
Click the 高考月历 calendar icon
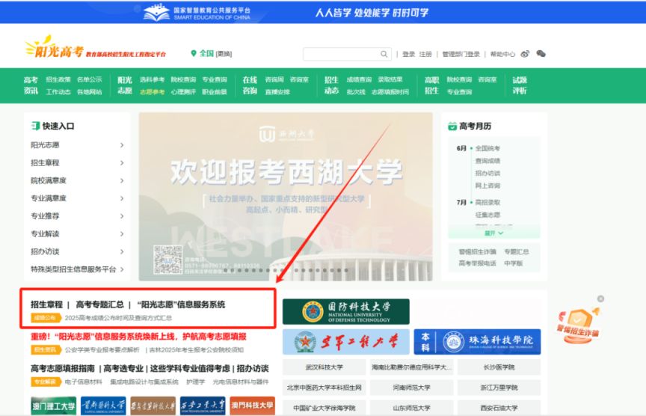[x=452, y=126]
